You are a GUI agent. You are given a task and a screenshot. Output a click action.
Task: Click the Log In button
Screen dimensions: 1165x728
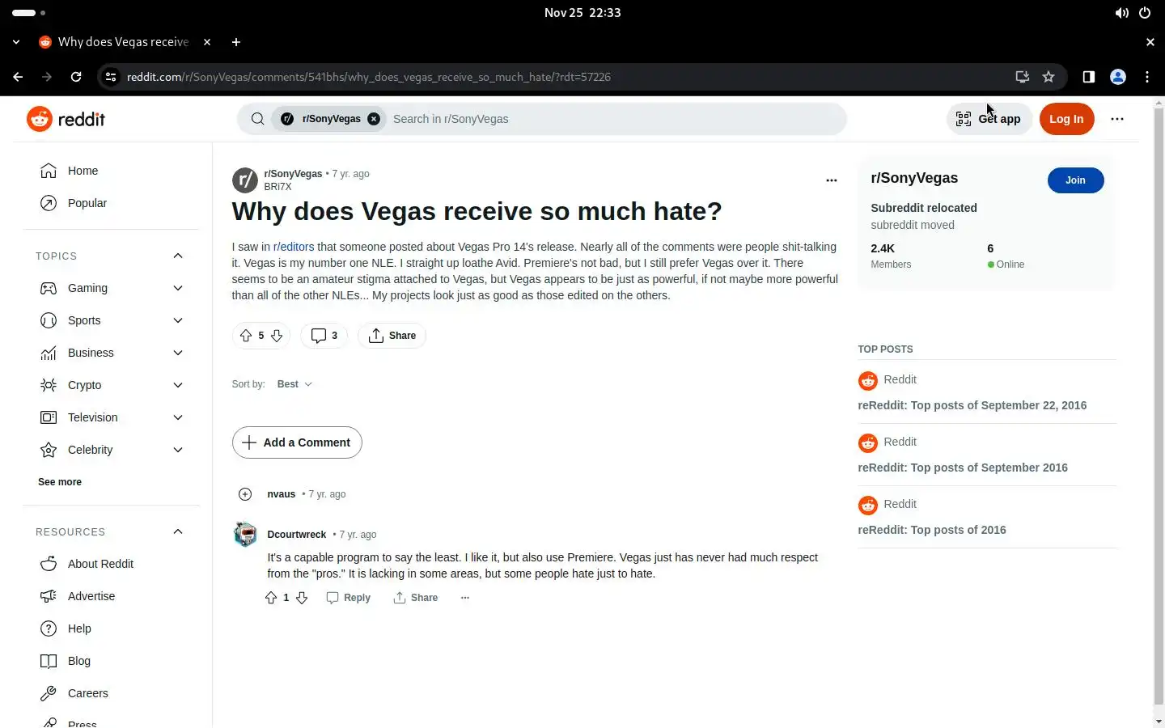1066,119
